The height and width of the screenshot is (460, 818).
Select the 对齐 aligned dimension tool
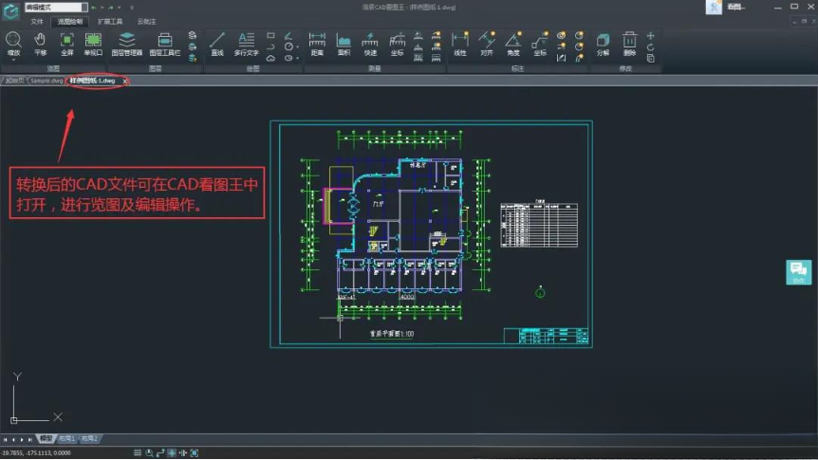pyautogui.click(x=487, y=44)
